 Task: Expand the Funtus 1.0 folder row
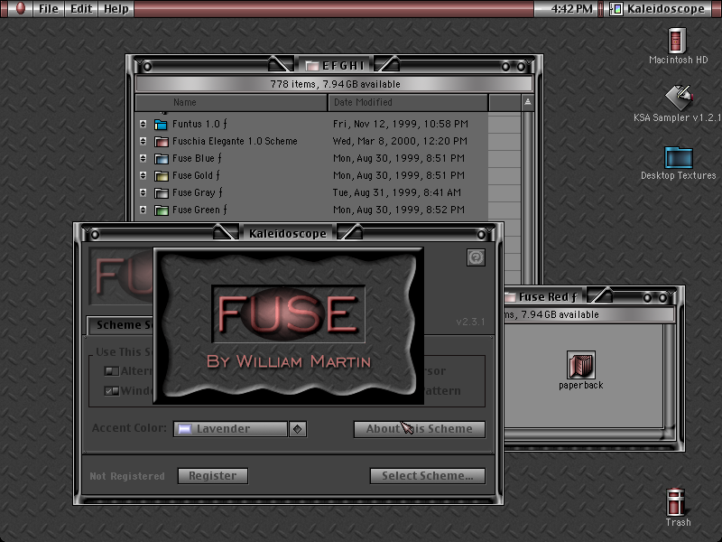coord(143,124)
